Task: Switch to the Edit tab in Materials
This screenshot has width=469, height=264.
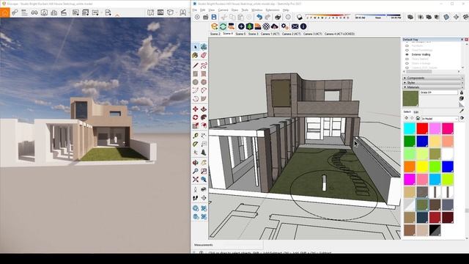Action: click(416, 112)
